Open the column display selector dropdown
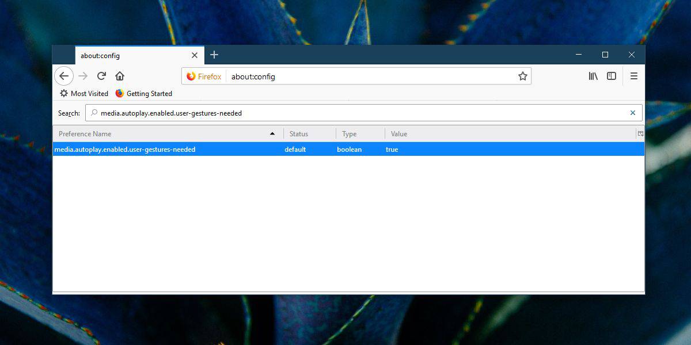Image resolution: width=691 pixels, height=345 pixels. [639, 133]
